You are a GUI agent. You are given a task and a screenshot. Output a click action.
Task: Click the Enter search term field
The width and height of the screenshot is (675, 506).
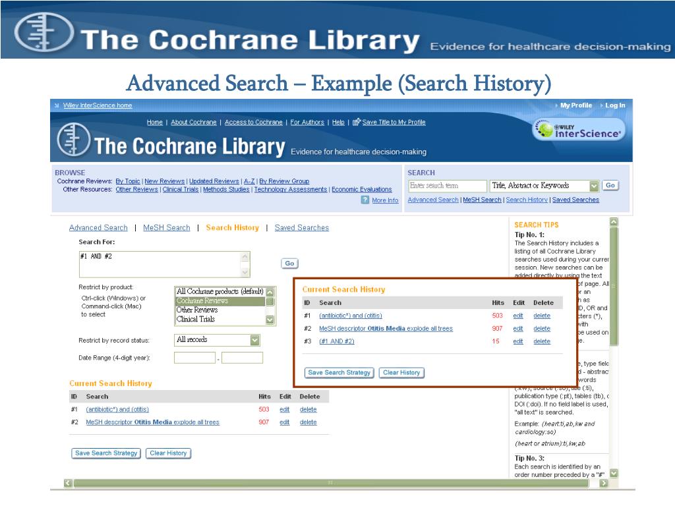448,186
